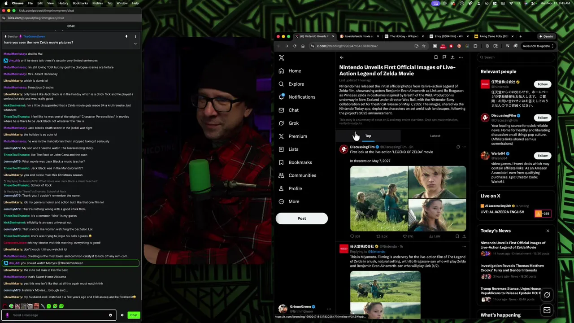Open Chat in the X sidebar
This screenshot has height=323, width=574.
pos(288,110)
